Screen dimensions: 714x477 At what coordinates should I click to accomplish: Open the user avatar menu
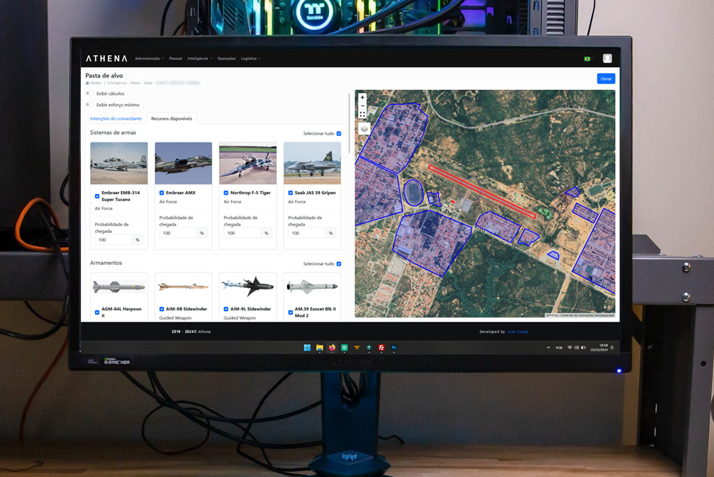point(607,59)
